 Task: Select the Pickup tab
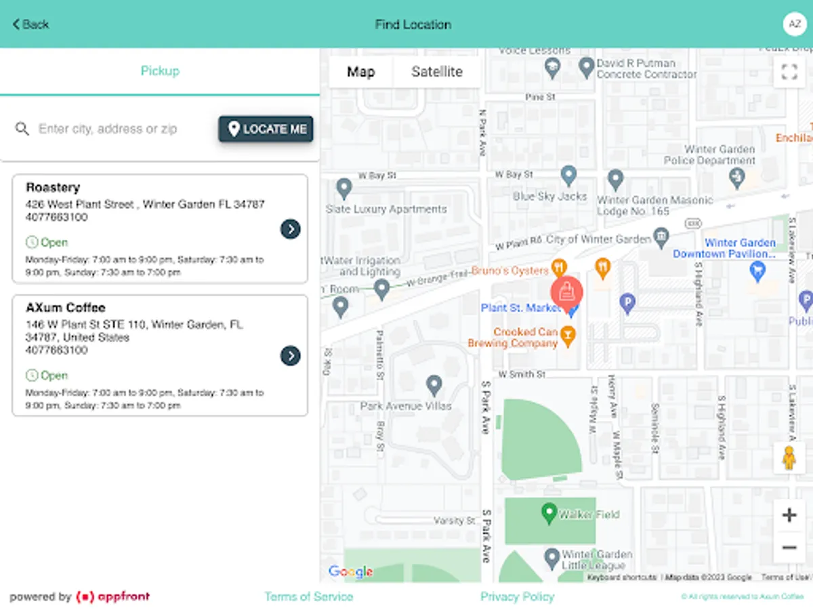(160, 70)
